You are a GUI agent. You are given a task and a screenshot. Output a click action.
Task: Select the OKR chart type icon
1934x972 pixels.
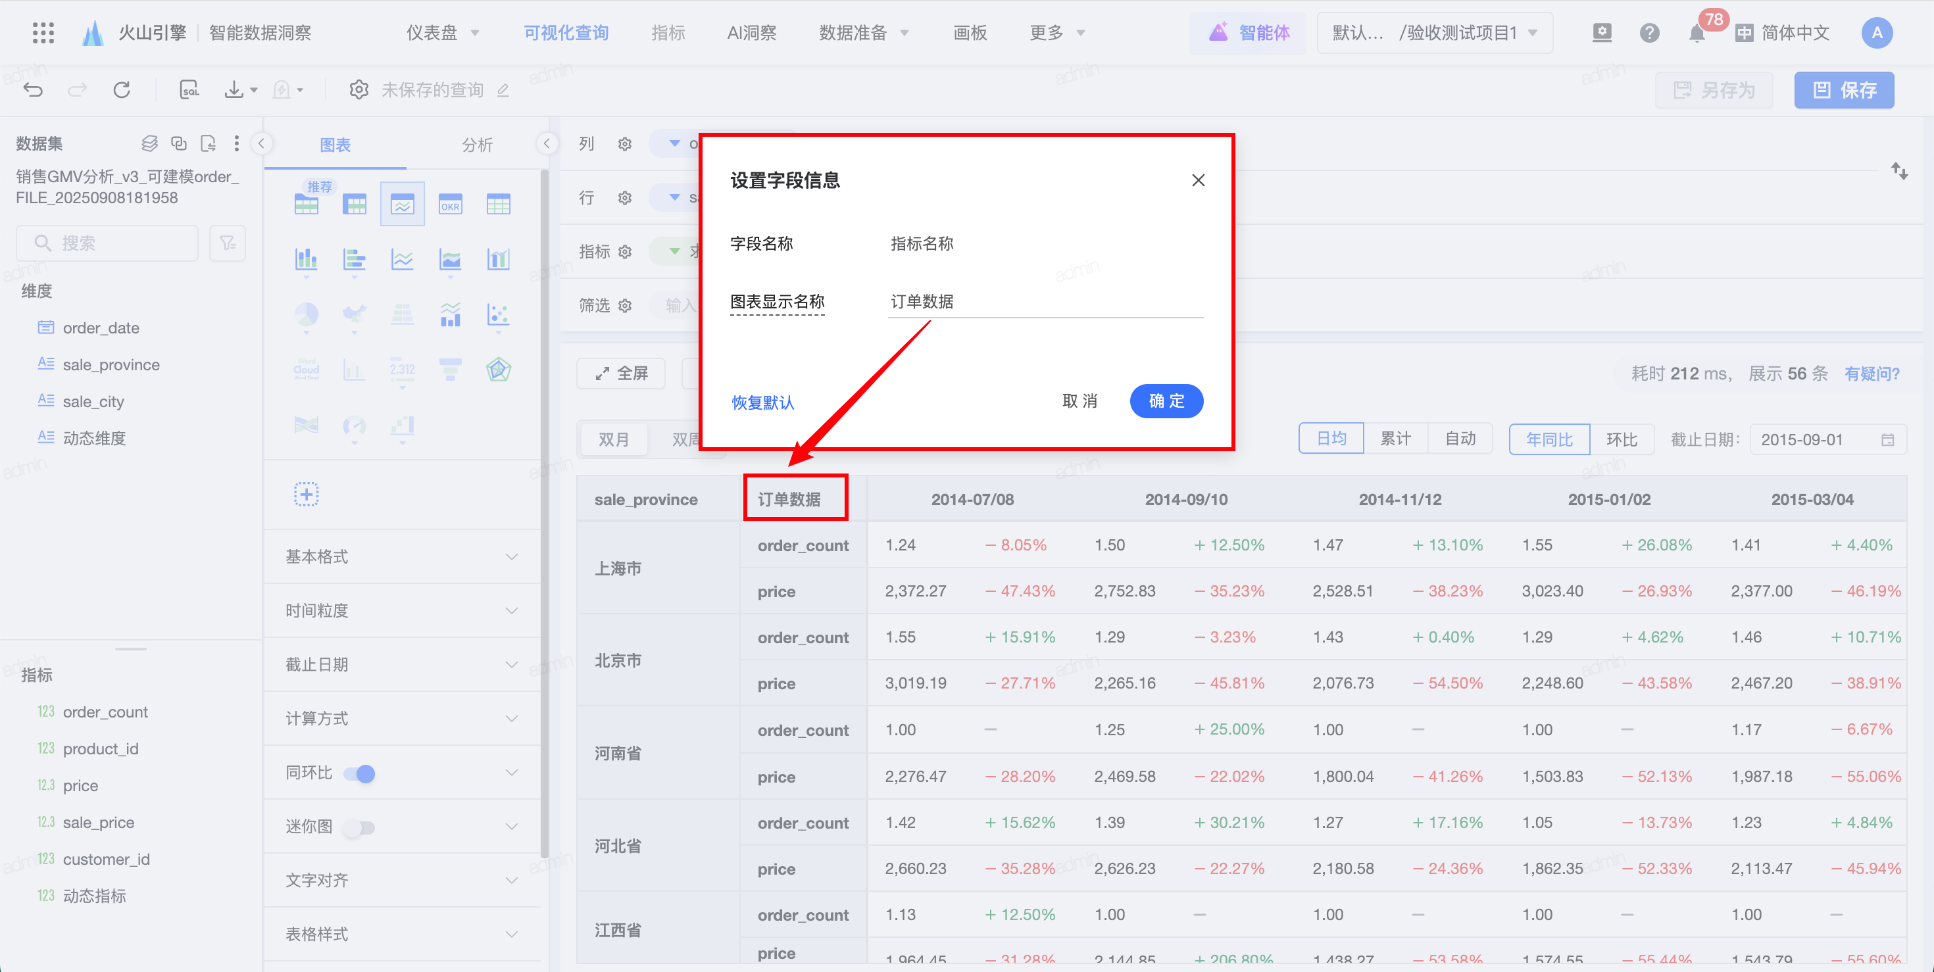[451, 204]
